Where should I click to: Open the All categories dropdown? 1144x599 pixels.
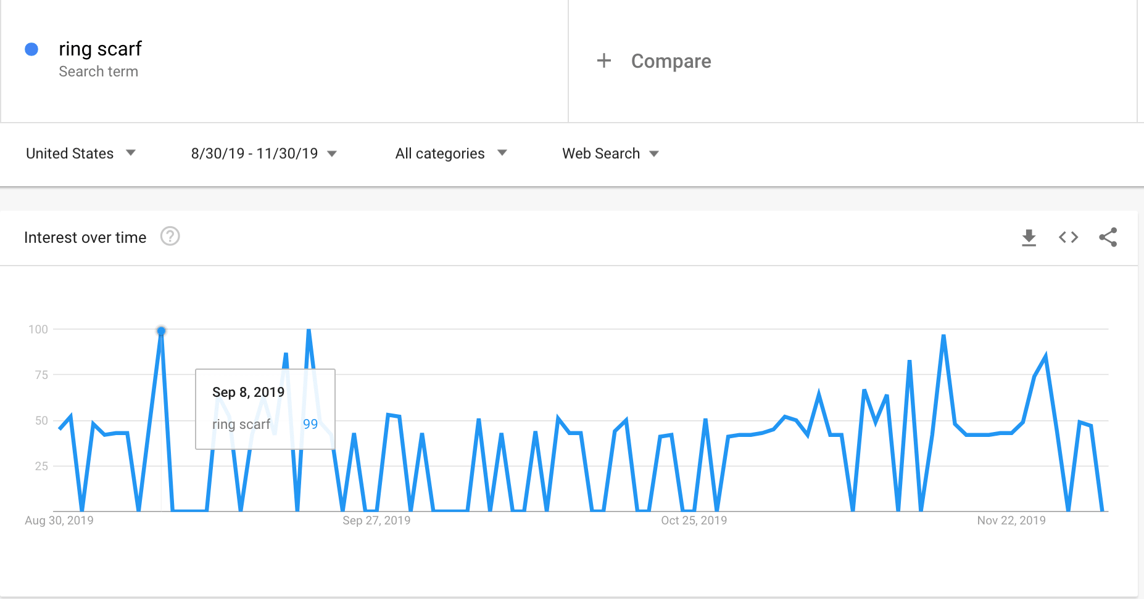(450, 153)
